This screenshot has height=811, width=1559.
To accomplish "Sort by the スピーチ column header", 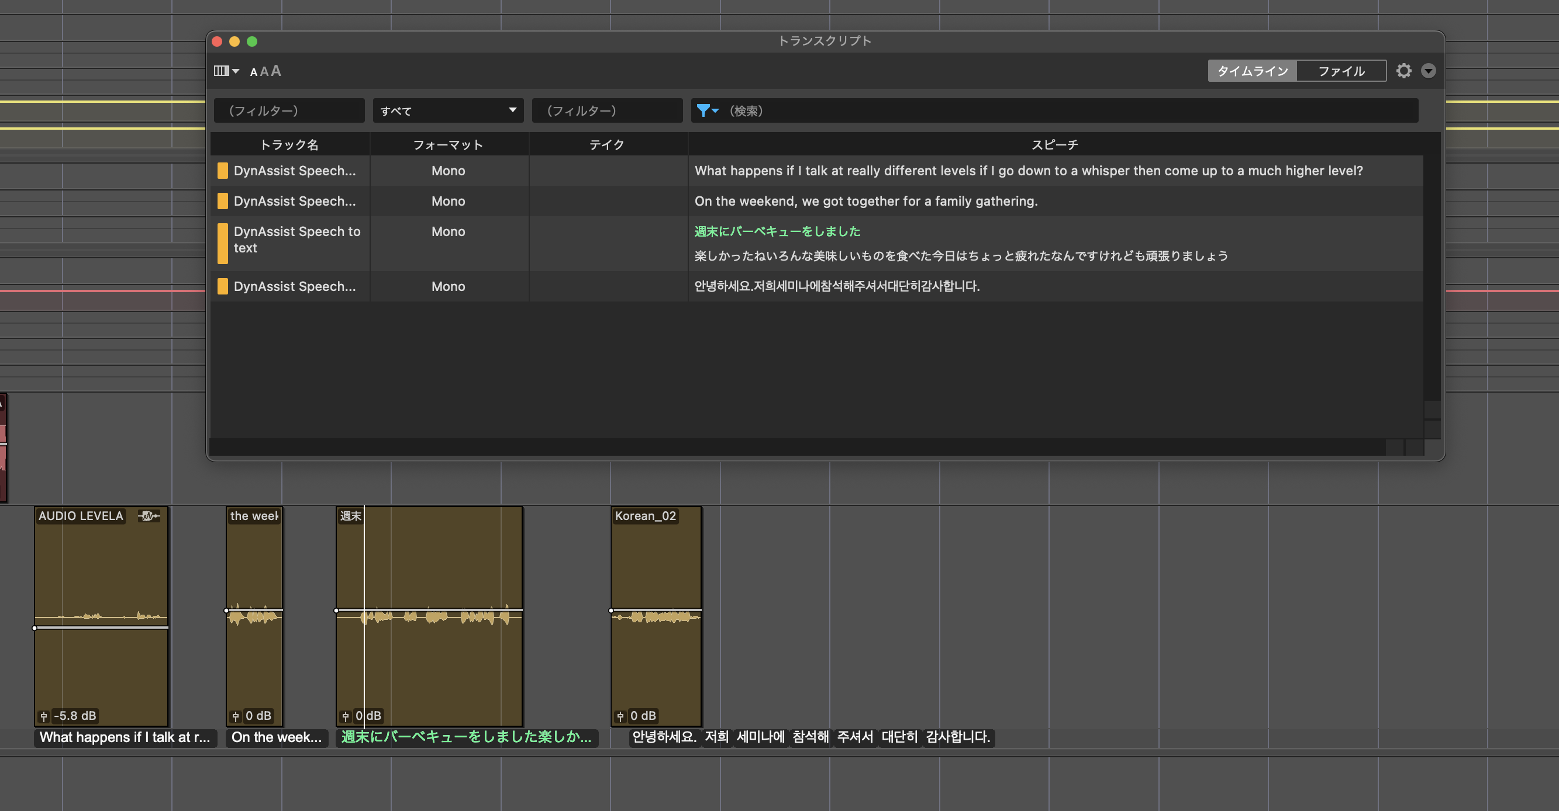I will coord(1054,144).
